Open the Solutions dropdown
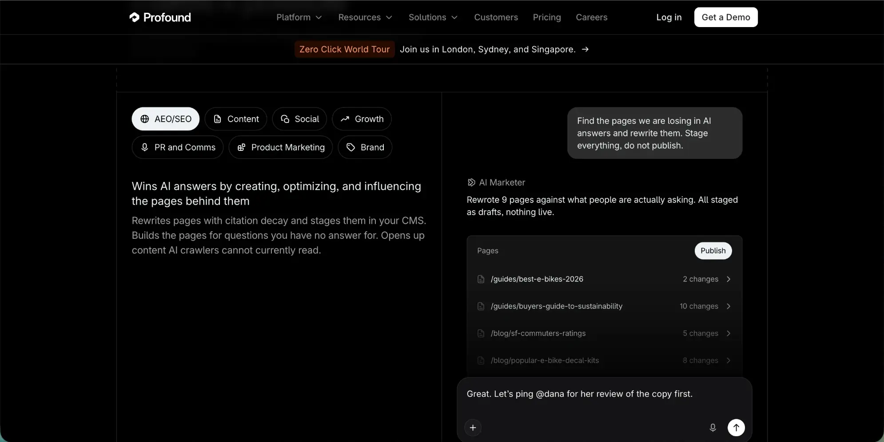Screen dimensions: 884x442 (x=433, y=17)
